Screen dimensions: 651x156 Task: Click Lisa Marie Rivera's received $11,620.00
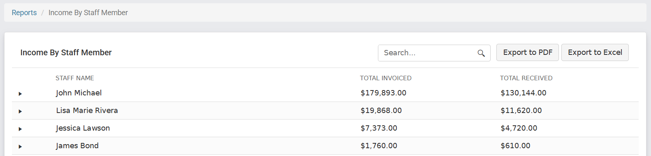521,111
